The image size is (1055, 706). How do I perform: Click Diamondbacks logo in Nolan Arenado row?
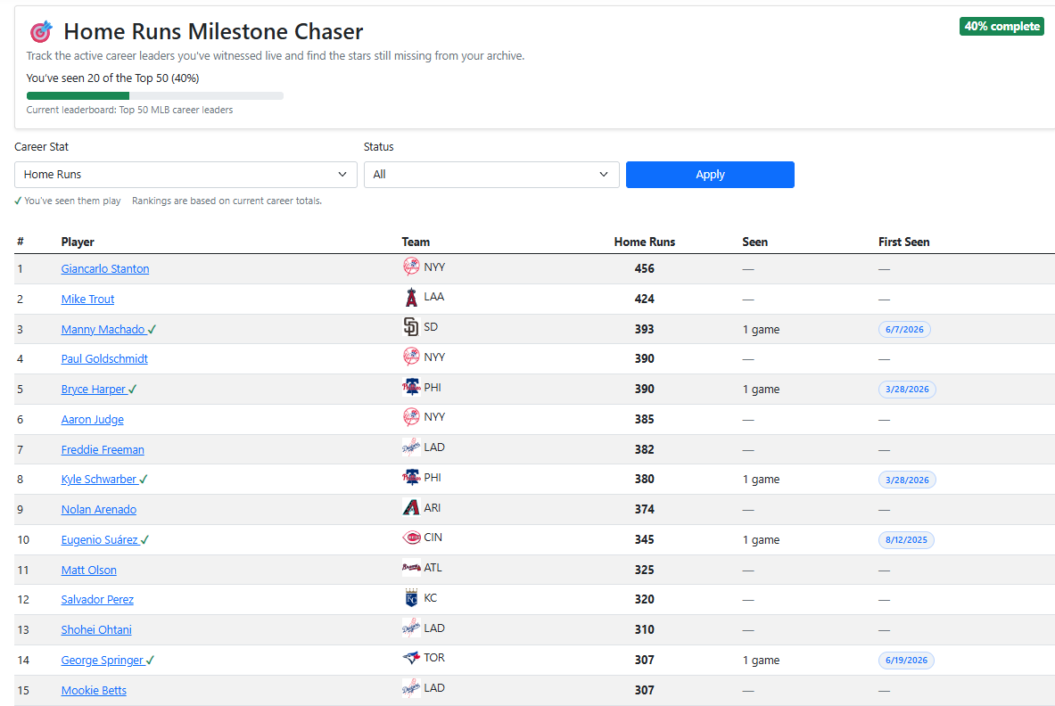(411, 507)
